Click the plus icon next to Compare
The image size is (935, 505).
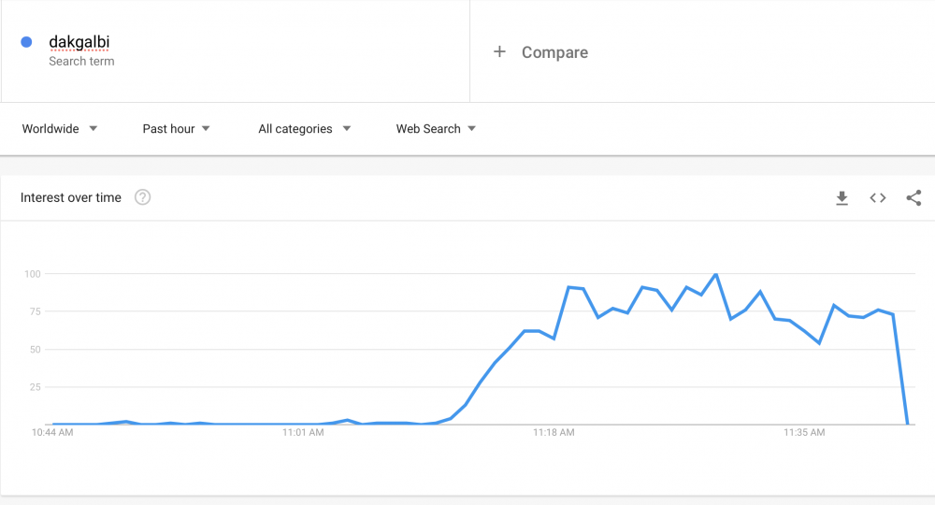point(499,51)
